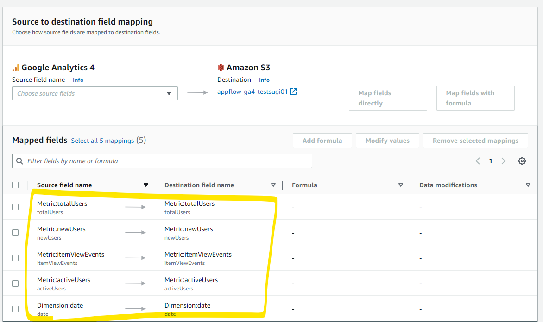Check the Metric:itemViewEvents row checkbox
The width and height of the screenshot is (543, 326).
15,258
